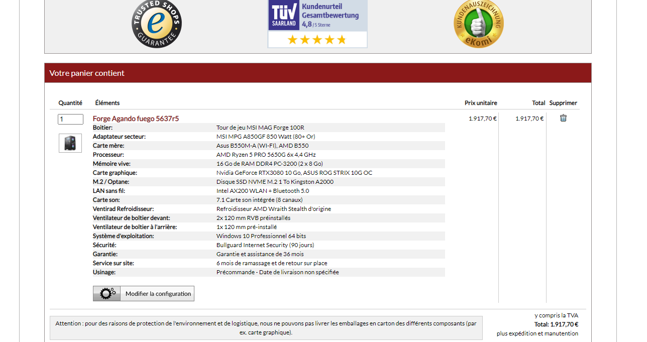
Task: Click the 'Supprimer' column header
Action: click(x=563, y=103)
